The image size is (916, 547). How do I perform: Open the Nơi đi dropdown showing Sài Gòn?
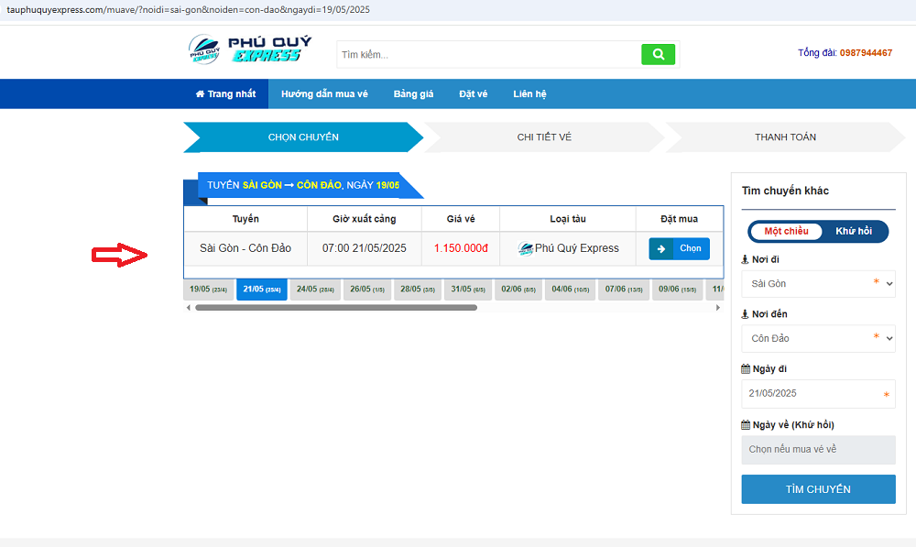[x=818, y=283]
